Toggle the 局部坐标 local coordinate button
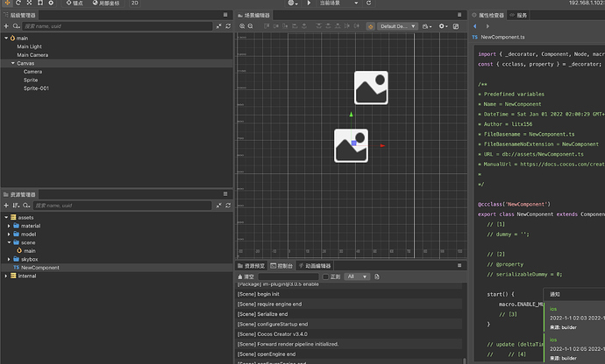The image size is (605, 364). (106, 3)
